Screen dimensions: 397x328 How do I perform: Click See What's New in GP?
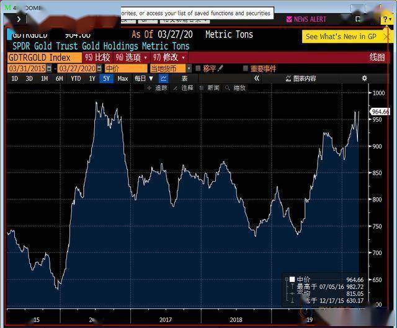[x=344, y=37]
